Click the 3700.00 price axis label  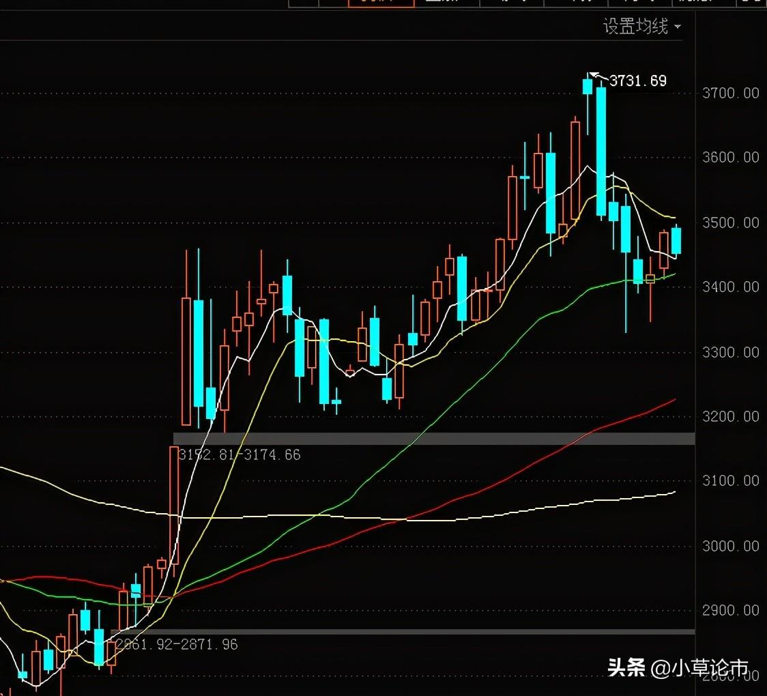coord(731,93)
